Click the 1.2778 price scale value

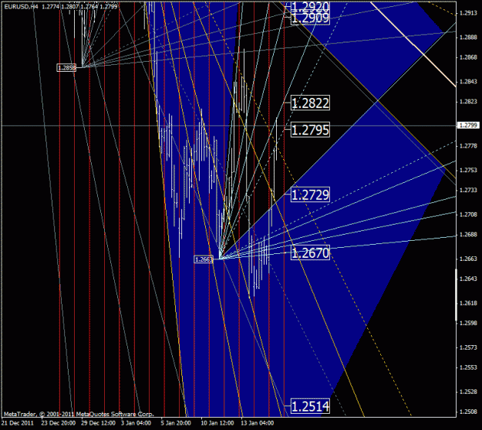pos(468,146)
